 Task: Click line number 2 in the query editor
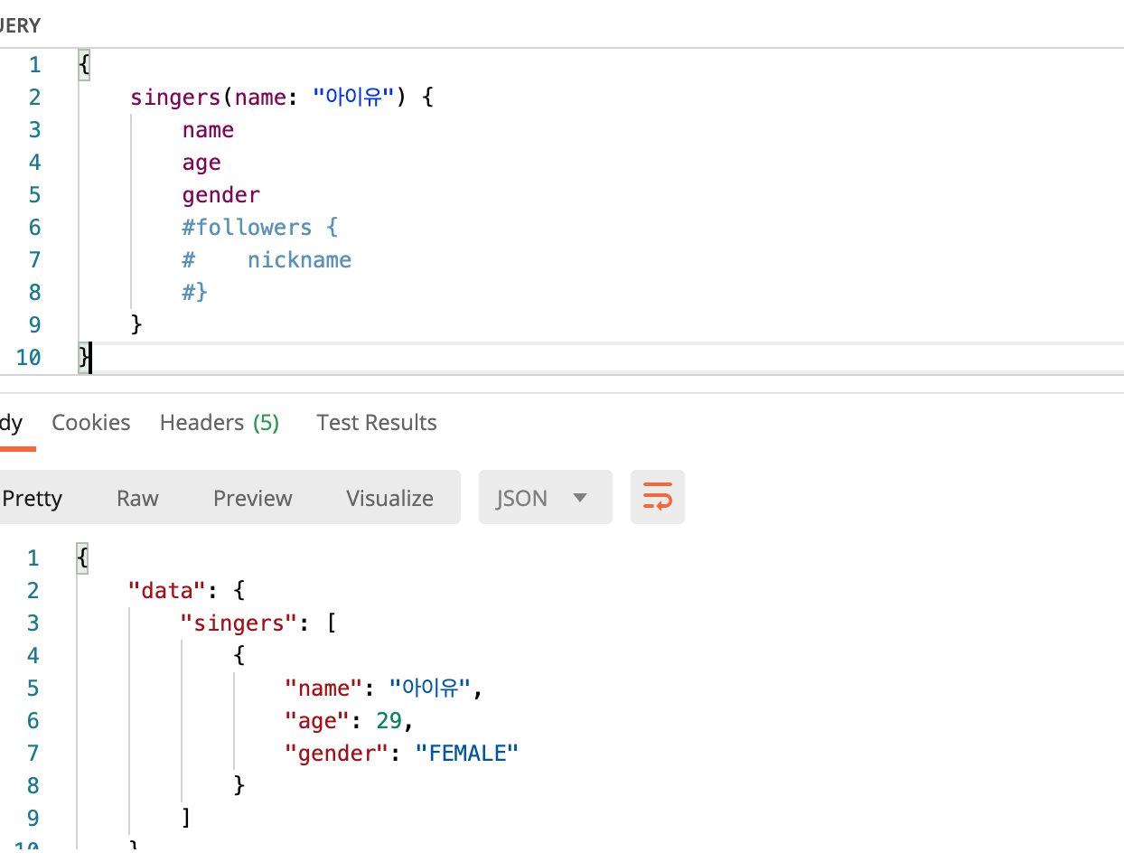pyautogui.click(x=34, y=98)
